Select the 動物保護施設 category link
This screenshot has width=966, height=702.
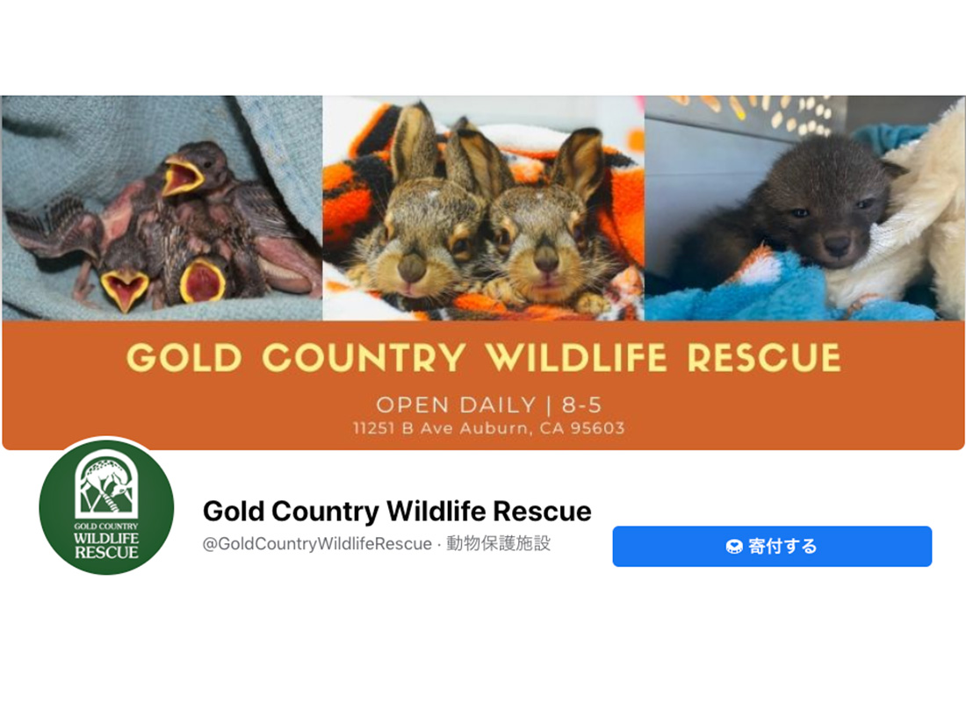(499, 544)
